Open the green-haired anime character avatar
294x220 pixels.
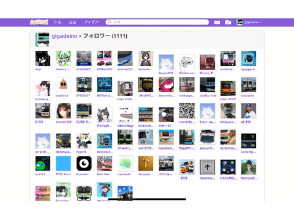[x=64, y=59]
